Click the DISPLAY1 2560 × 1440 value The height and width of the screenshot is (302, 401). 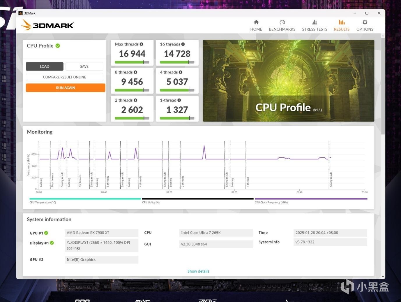click(x=101, y=245)
